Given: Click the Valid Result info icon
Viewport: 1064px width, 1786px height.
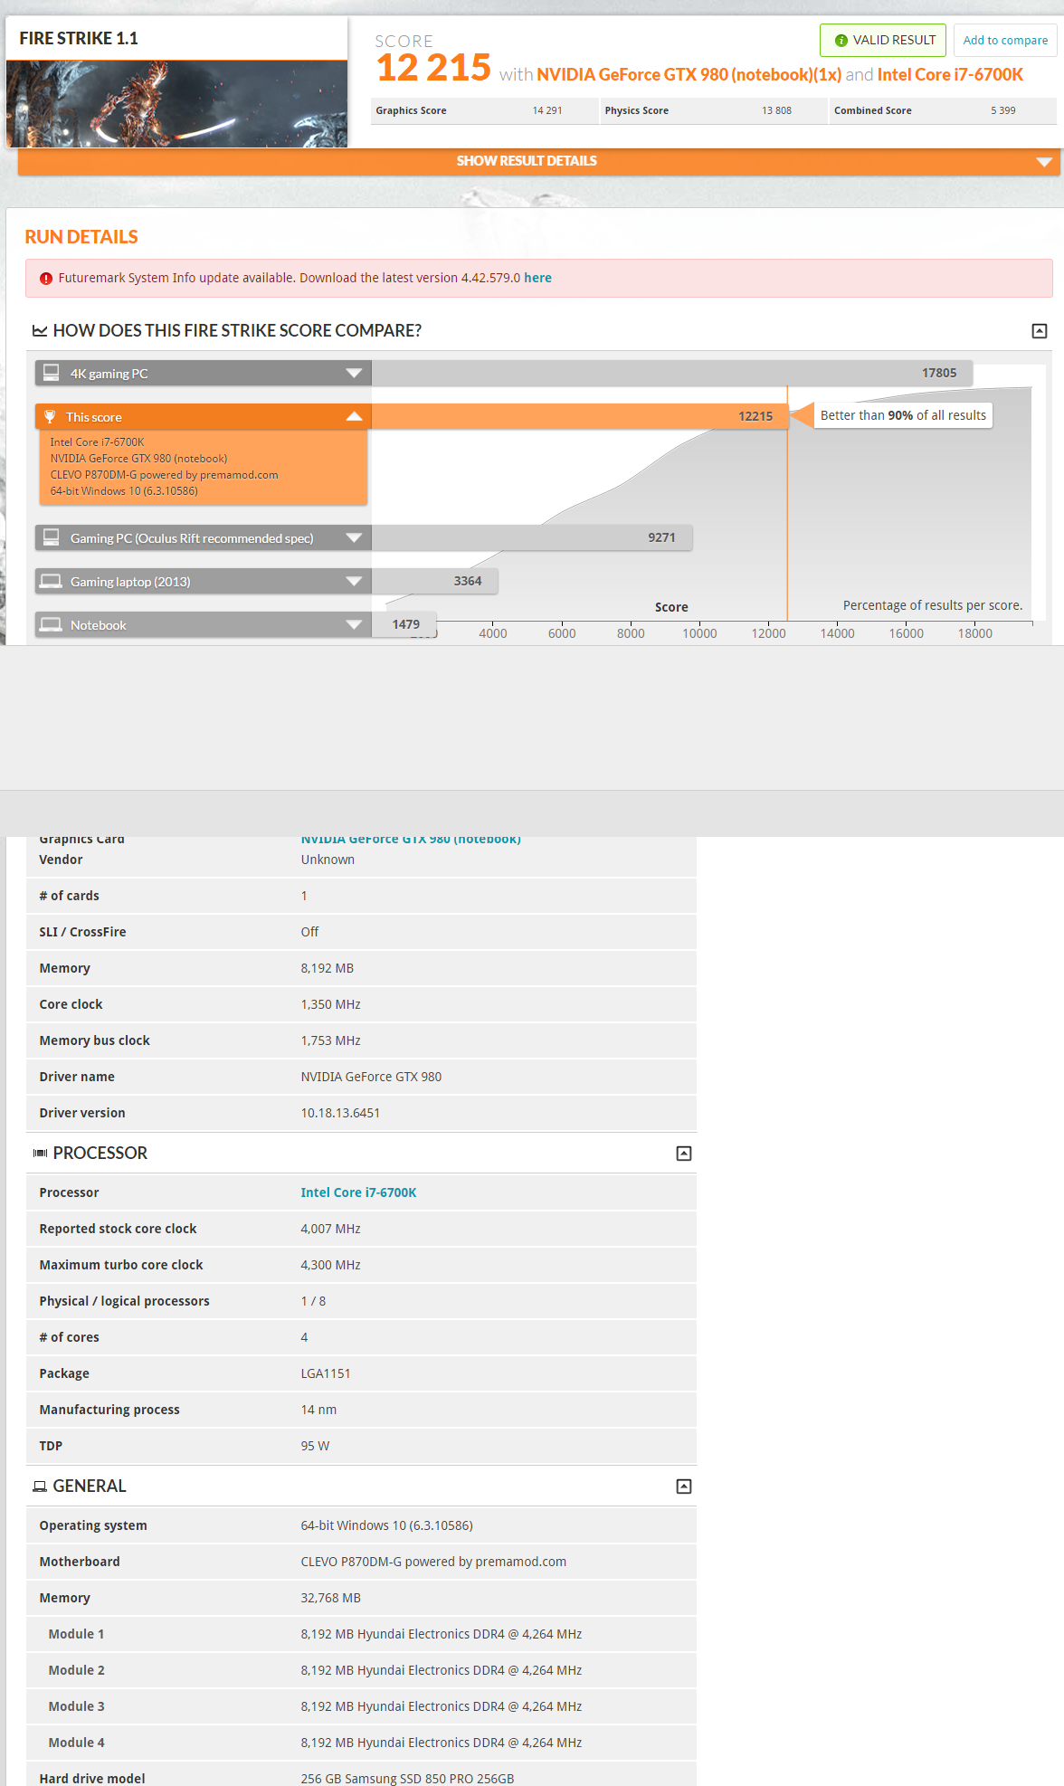Looking at the screenshot, I should click(841, 41).
